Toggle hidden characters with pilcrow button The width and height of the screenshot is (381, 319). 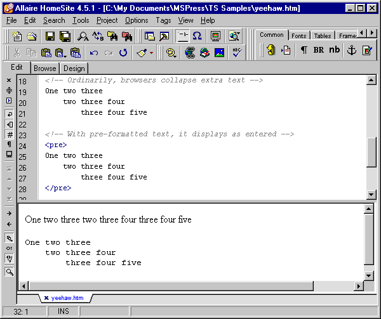point(9,145)
